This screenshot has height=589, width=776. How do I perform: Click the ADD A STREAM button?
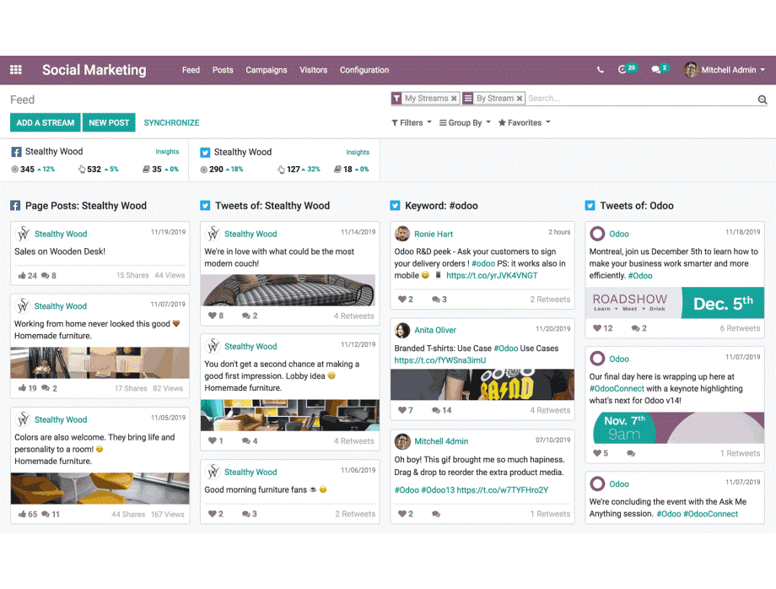[x=45, y=122]
